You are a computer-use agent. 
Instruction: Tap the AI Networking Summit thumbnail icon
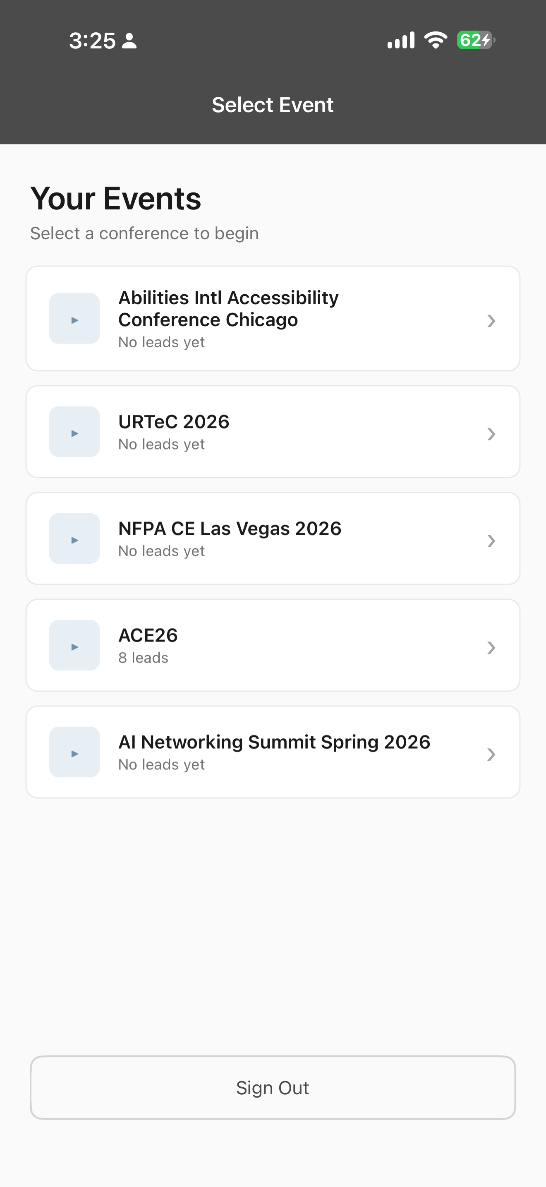(74, 752)
